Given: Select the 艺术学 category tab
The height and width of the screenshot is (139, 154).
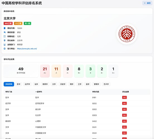Looking at the screenshot, I should (106, 84).
